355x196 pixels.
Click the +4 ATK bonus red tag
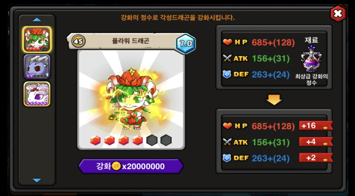point(316,142)
